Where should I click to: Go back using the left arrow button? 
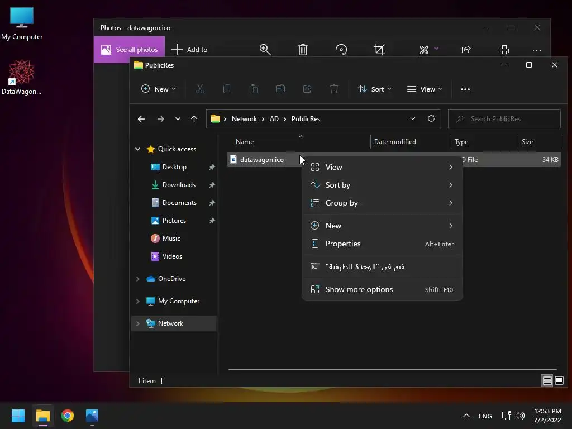click(x=141, y=119)
